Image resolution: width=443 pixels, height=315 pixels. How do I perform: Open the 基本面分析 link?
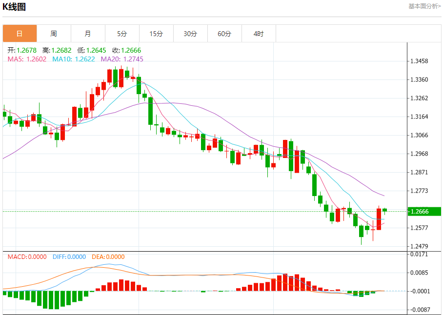(x=424, y=6)
